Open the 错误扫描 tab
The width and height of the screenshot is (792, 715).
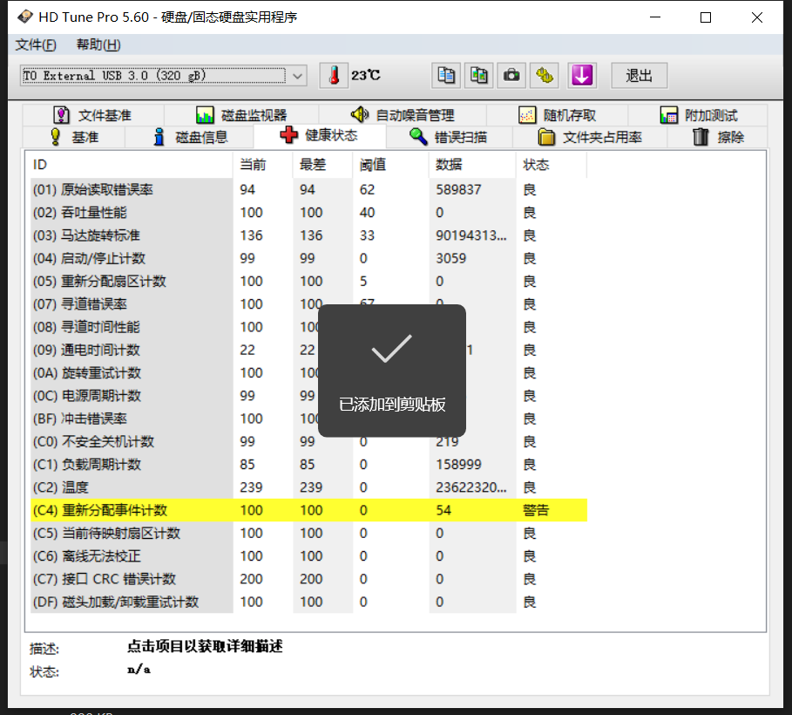448,137
